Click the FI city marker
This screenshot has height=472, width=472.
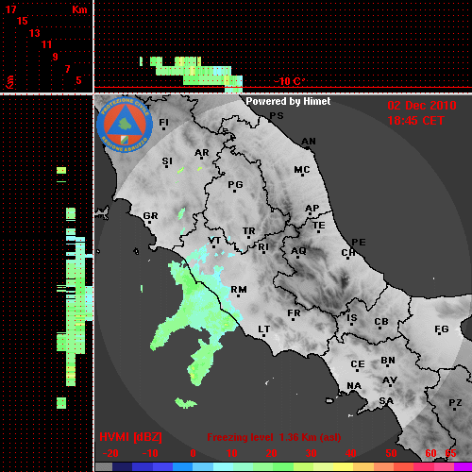[163, 124]
